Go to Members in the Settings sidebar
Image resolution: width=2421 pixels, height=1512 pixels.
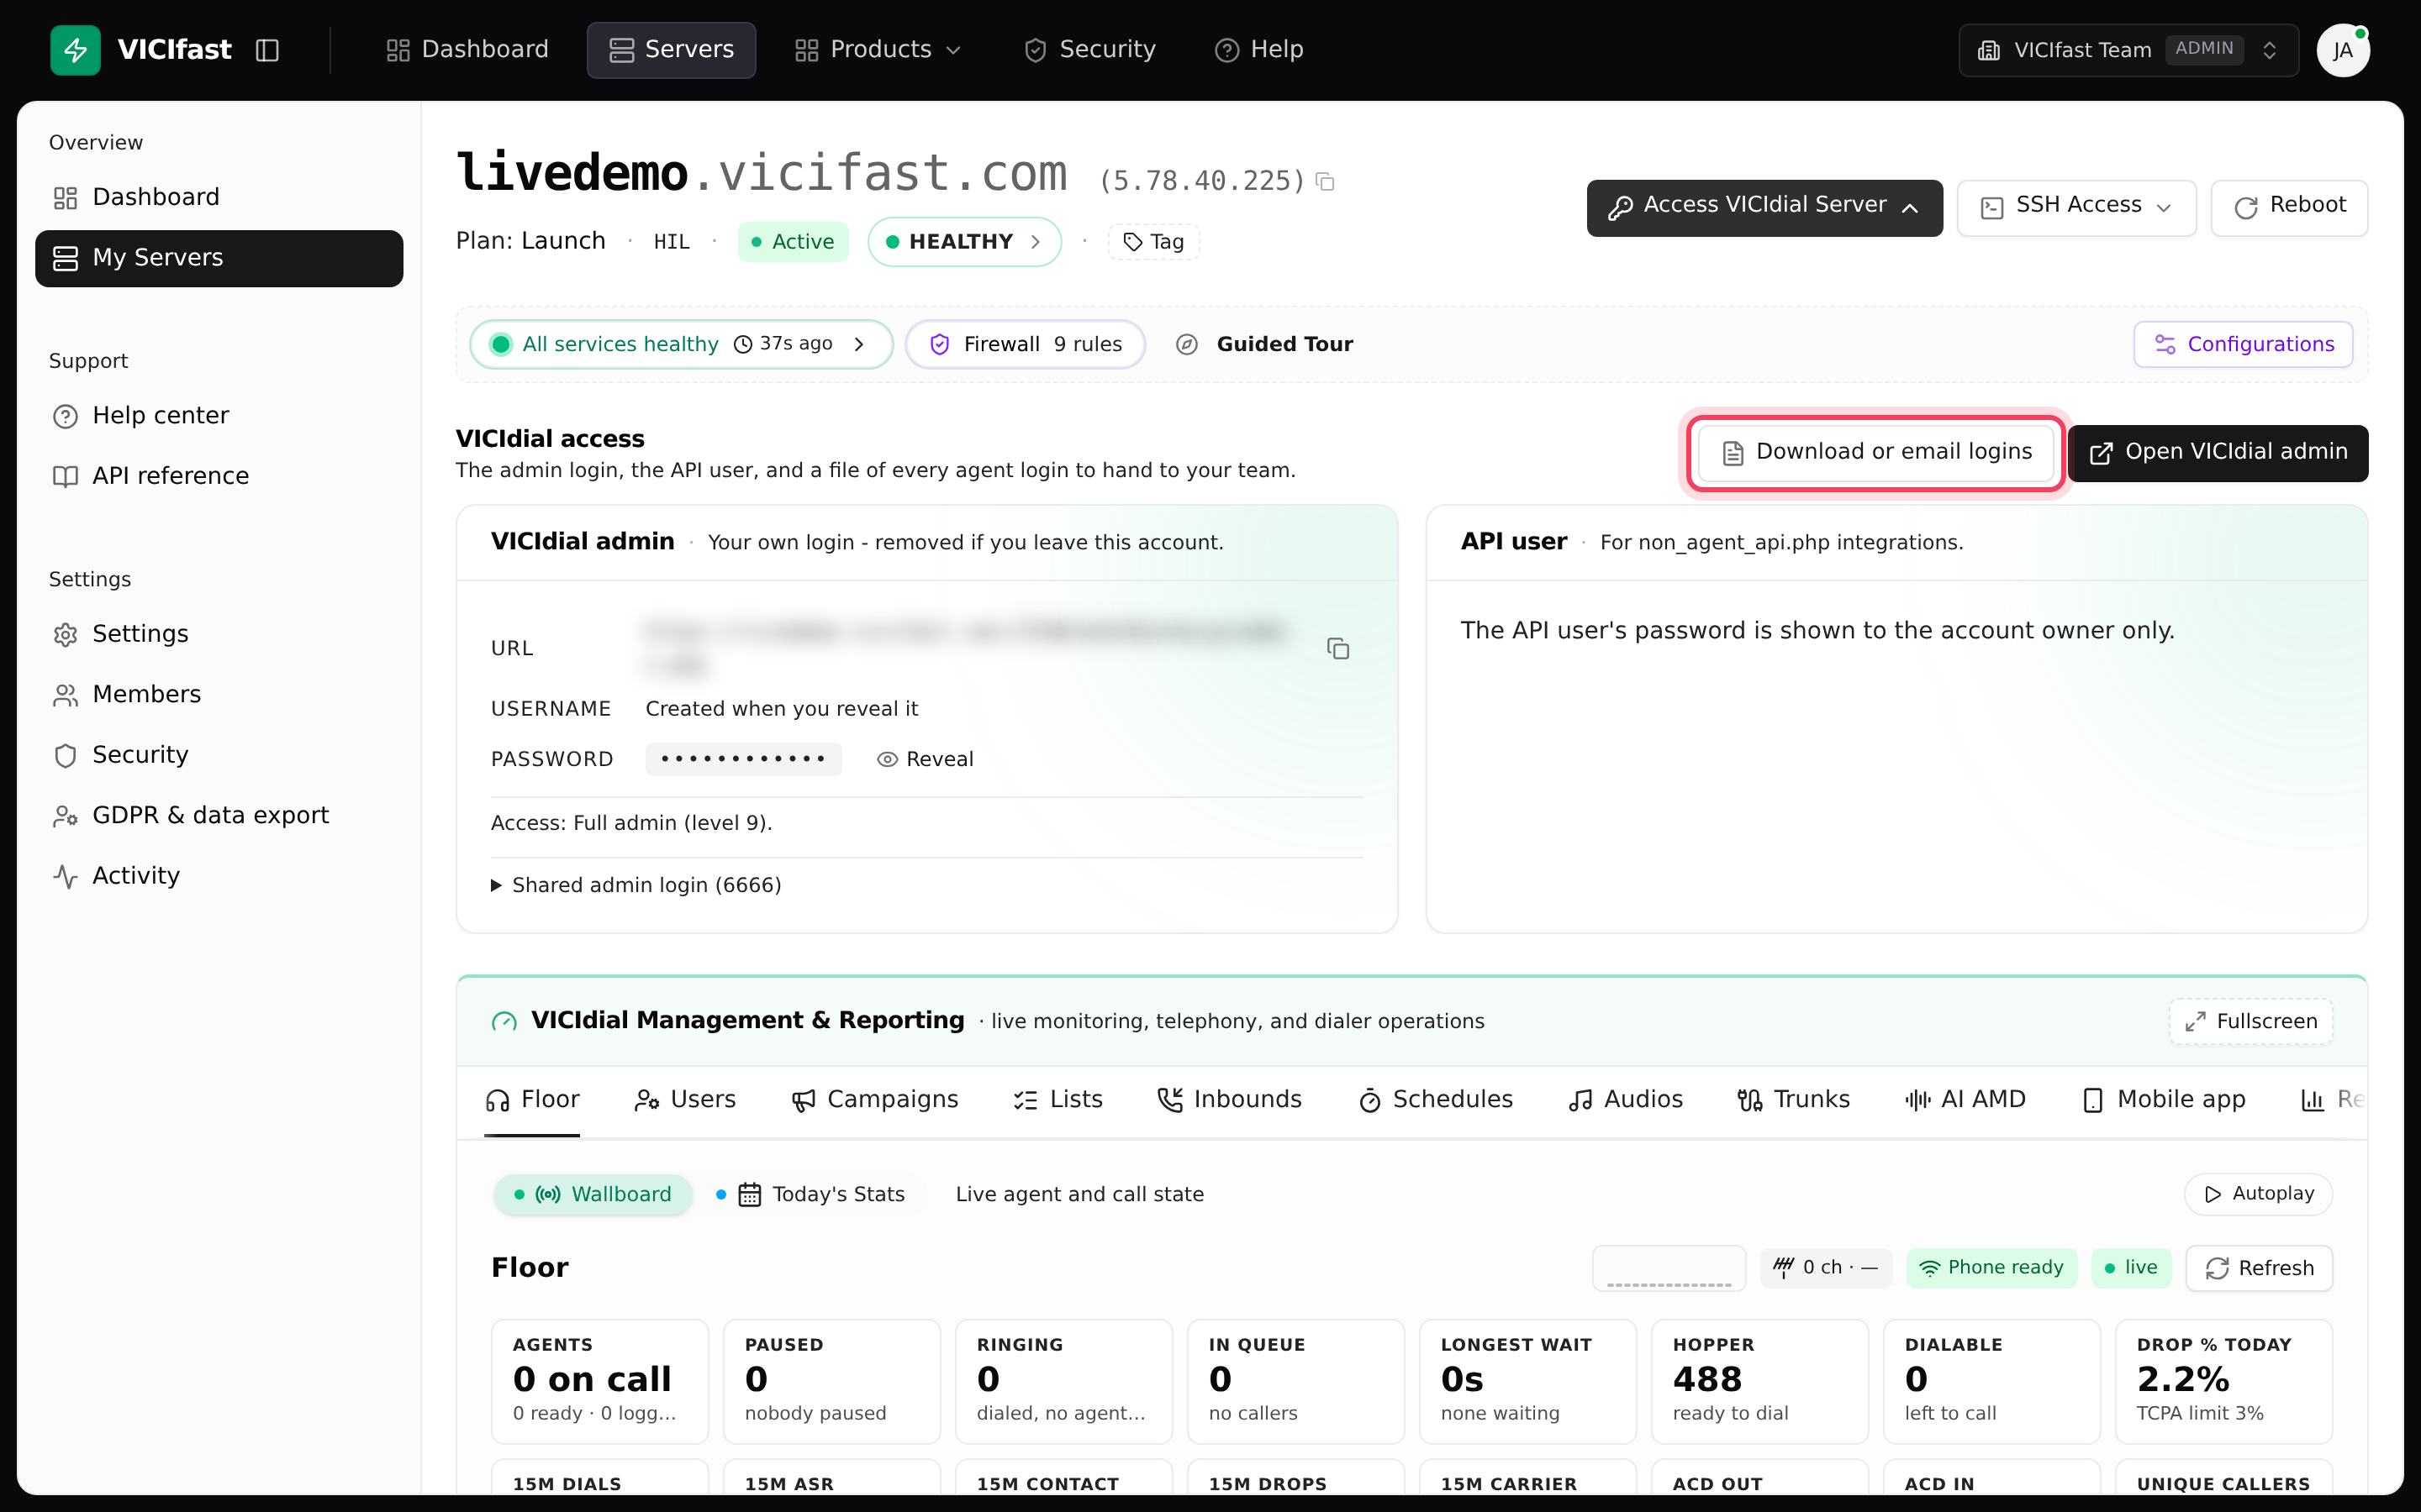tap(219, 694)
